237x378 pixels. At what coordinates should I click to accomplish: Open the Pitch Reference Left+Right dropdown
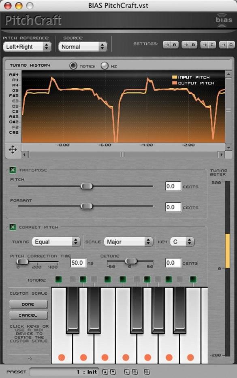[x=27, y=46]
